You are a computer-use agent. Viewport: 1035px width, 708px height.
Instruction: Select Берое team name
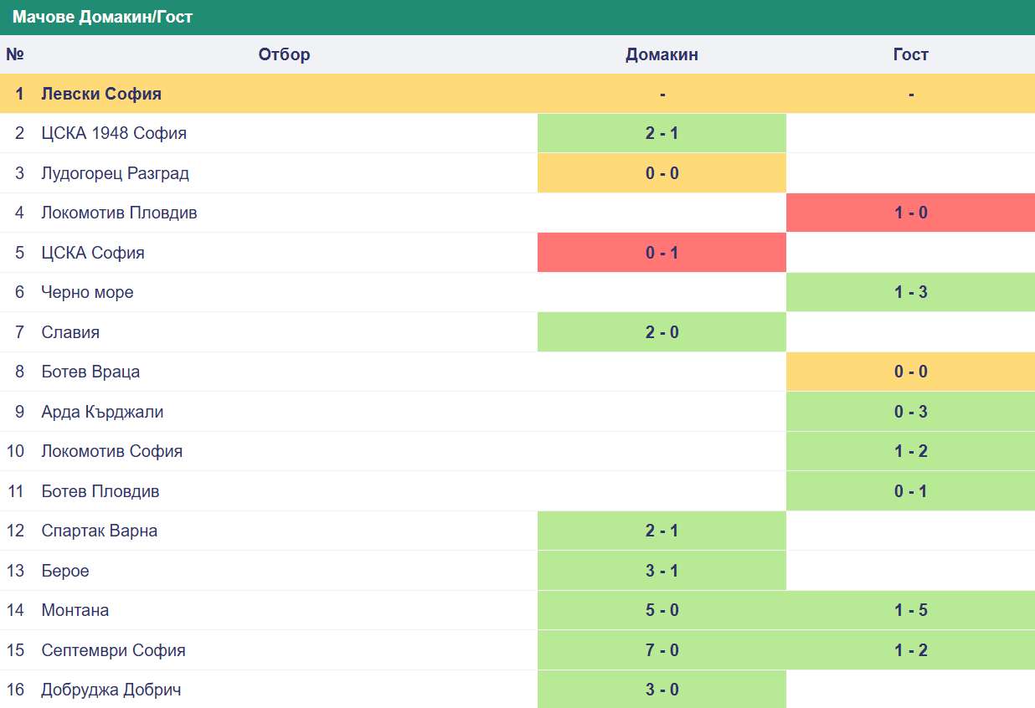(65, 571)
